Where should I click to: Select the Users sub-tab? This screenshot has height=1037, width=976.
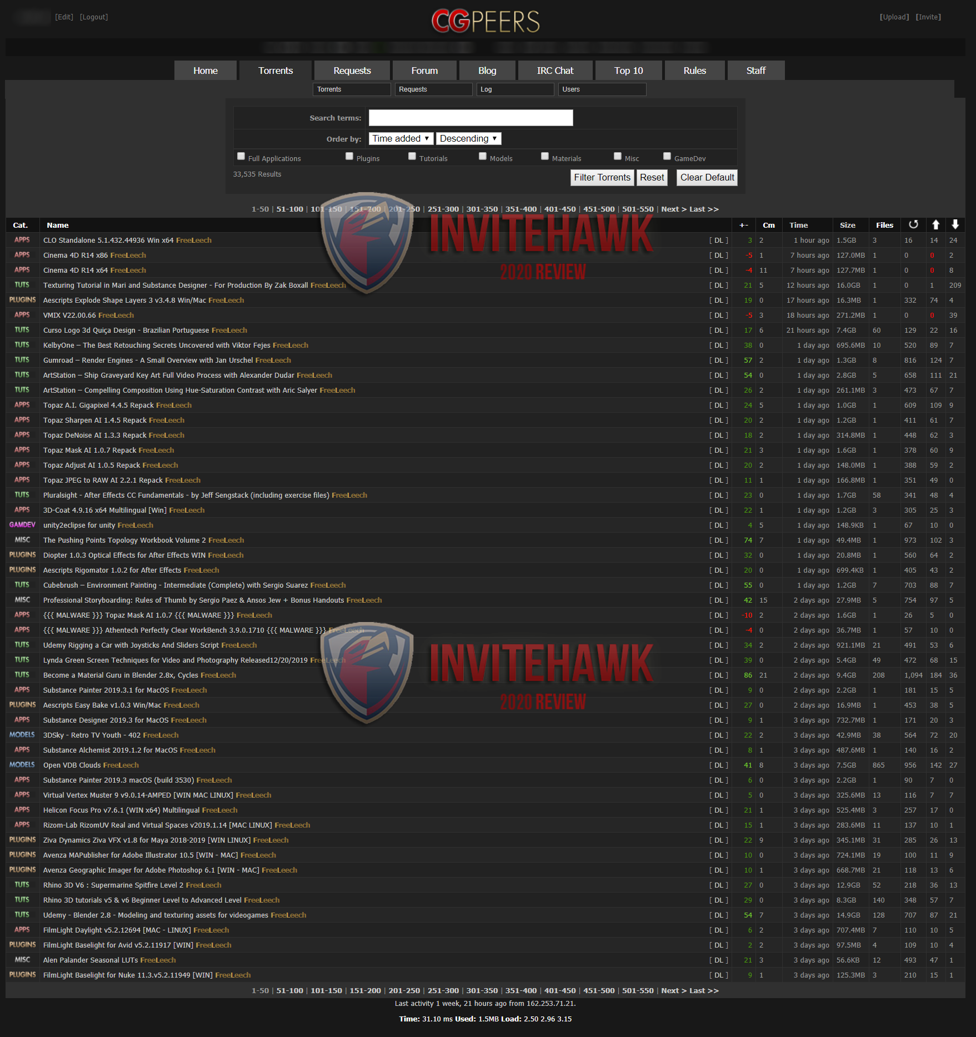[602, 89]
